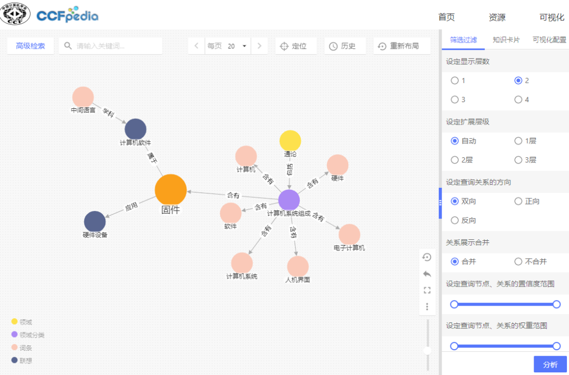This screenshot has width=569, height=375.
Task: Click the 属于 edge label
Action: tap(152, 159)
